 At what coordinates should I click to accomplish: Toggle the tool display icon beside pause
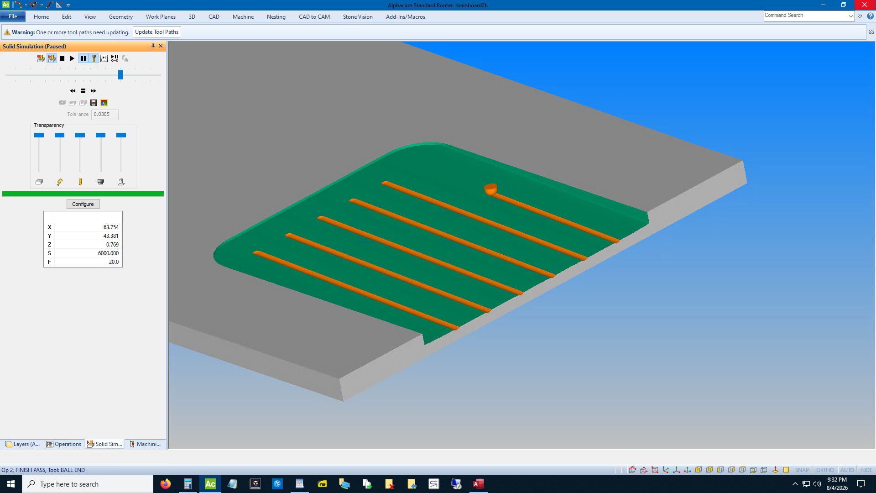point(94,58)
